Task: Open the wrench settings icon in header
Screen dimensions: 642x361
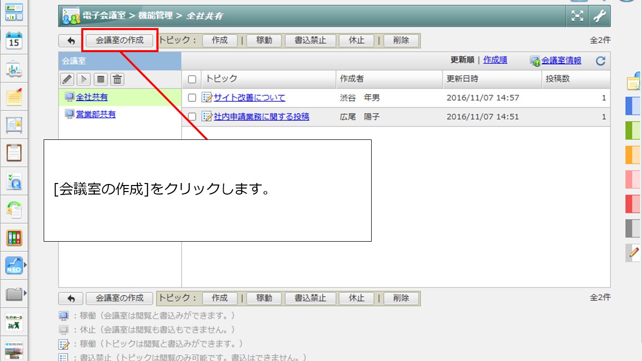Action: tap(600, 16)
